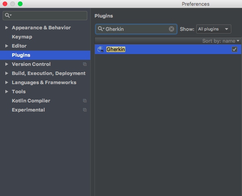This screenshot has width=242, height=196.
Task: Click the green macOS zoom window button
Action: tap(20, 4)
